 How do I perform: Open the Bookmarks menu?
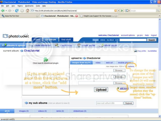tap(29, 6)
